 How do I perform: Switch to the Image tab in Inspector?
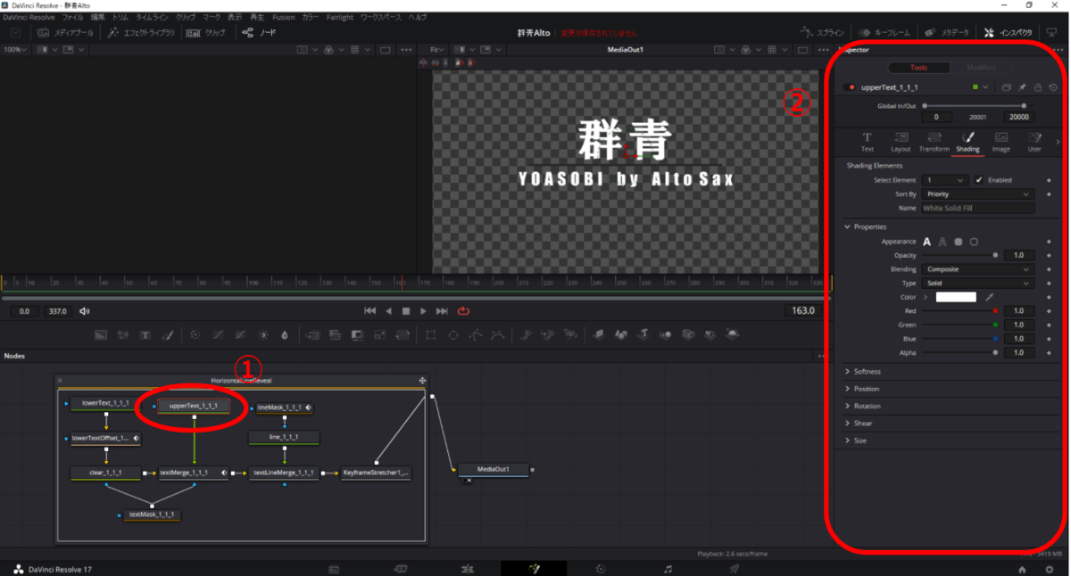click(x=1001, y=142)
